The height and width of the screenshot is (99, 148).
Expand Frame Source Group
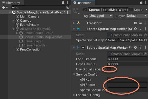coord(17,33)
